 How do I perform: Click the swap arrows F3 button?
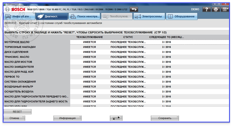[116, 118]
